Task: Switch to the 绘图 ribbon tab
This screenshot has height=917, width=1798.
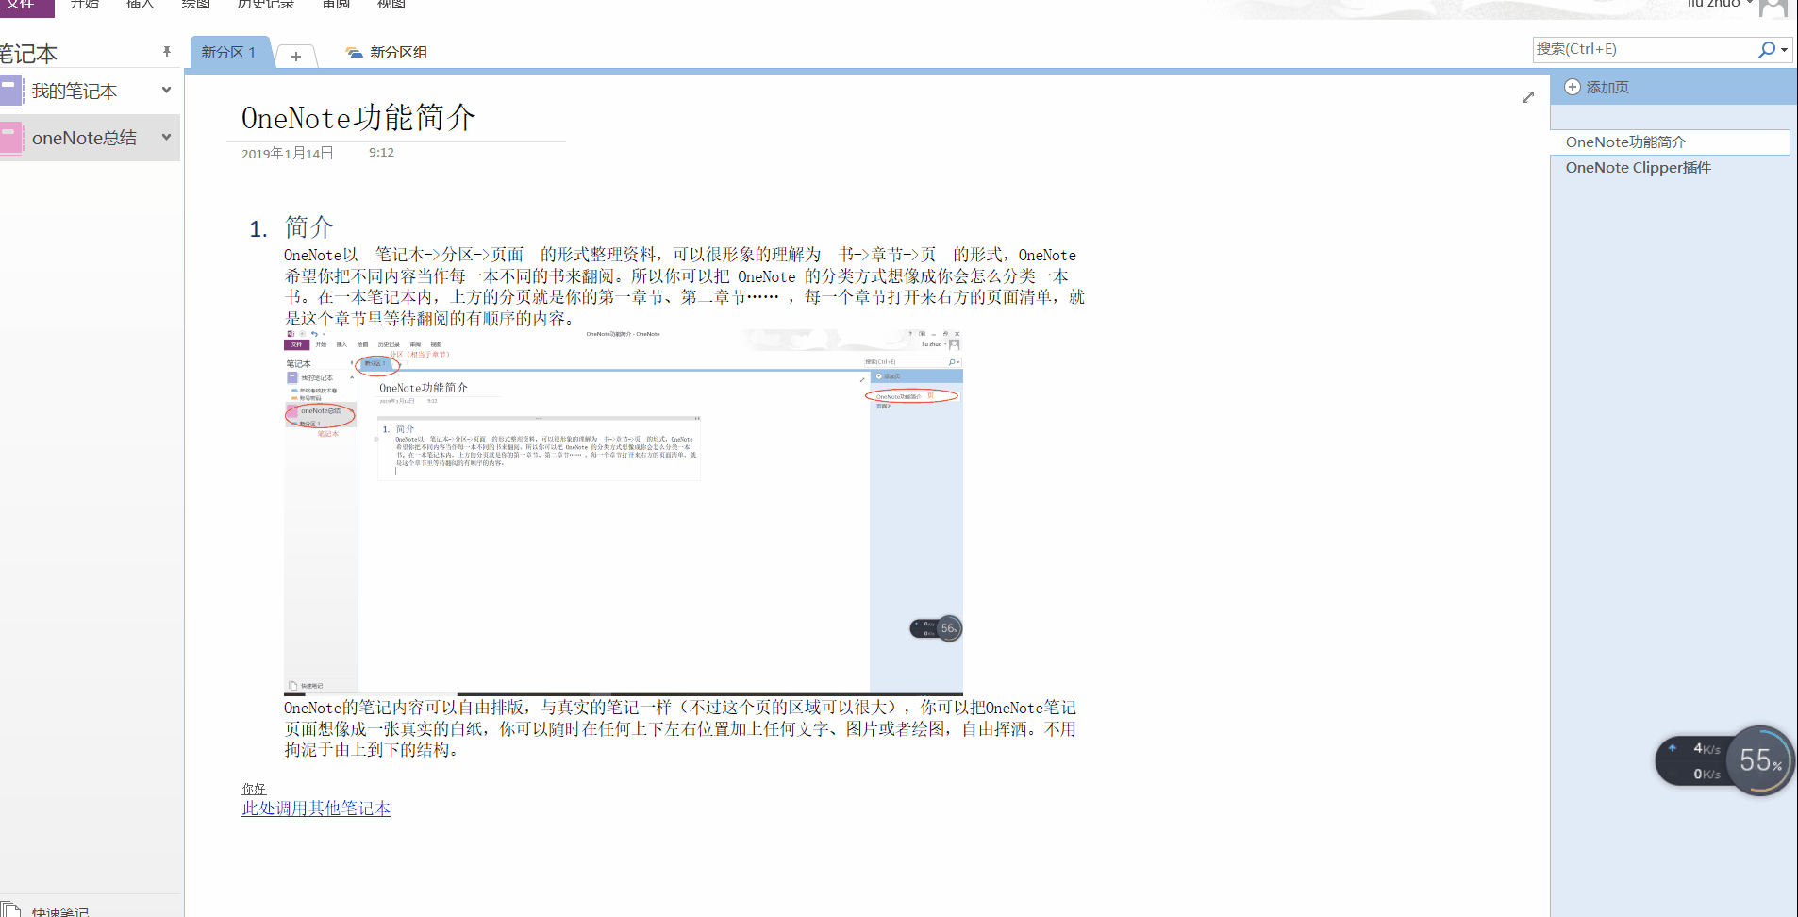Action: (196, 5)
